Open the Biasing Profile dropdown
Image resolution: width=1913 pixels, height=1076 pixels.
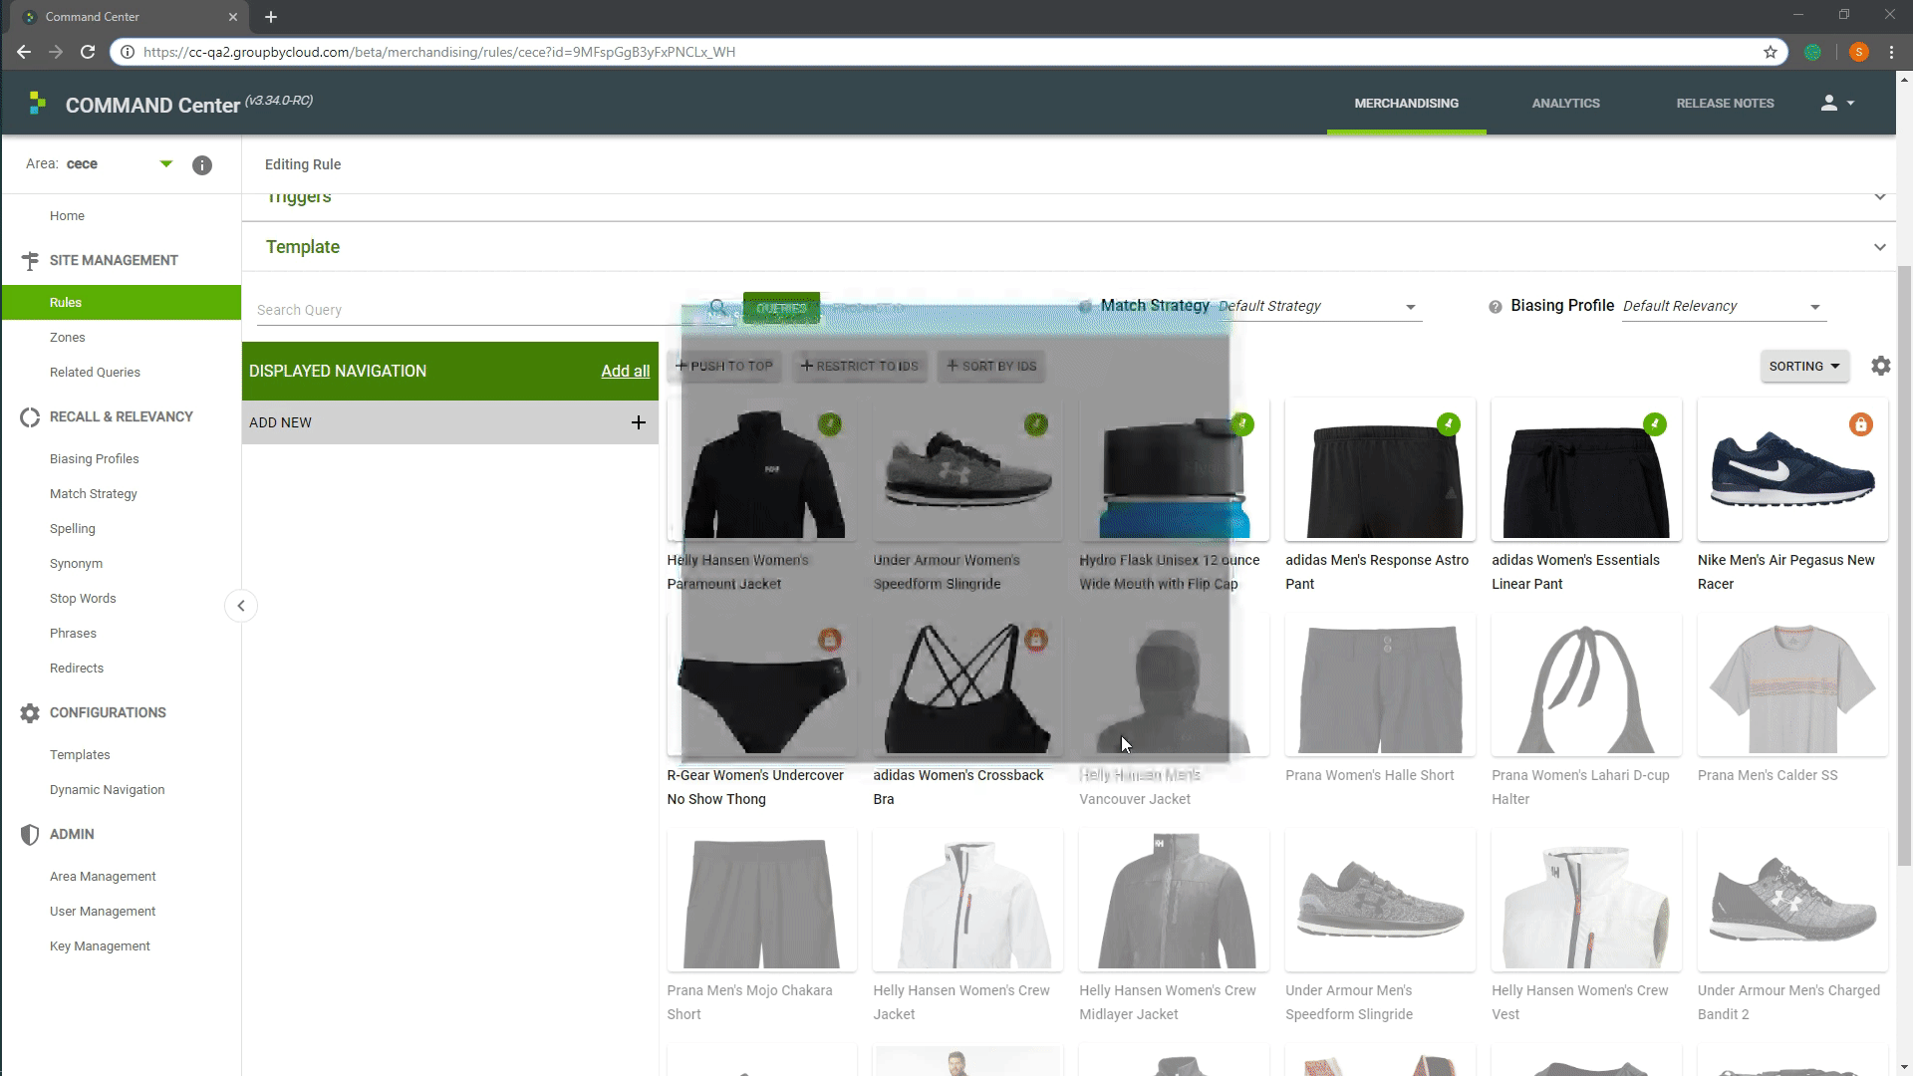click(x=1724, y=306)
